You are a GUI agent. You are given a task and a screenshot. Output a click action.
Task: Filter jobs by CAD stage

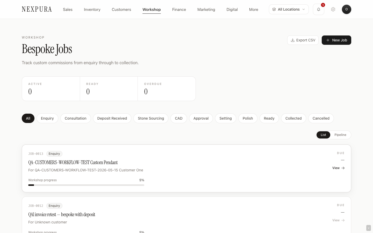pos(179,118)
